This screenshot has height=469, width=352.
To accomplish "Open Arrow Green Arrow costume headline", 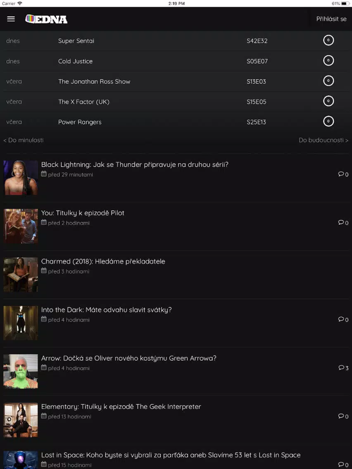I will coord(129,359).
